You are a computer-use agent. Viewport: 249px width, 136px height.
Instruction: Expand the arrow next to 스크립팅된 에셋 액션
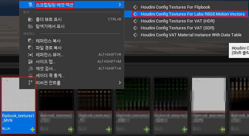[x=120, y=5]
